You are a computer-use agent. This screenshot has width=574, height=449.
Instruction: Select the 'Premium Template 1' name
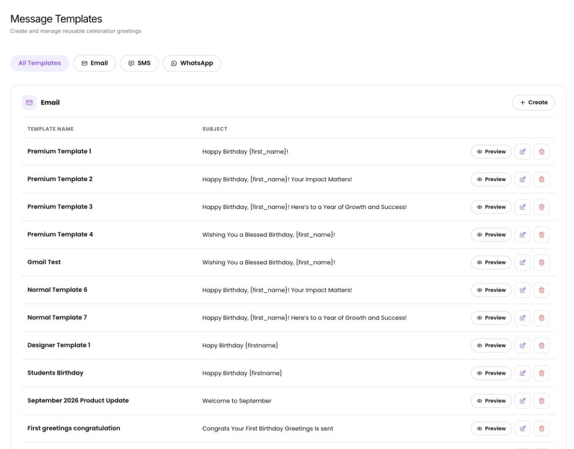[59, 151]
